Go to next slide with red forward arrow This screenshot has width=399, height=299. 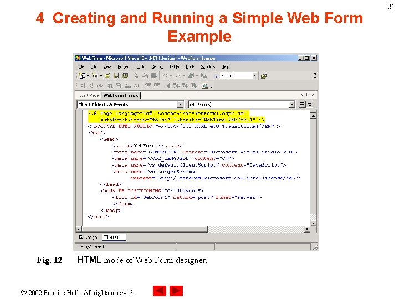(x=176, y=291)
